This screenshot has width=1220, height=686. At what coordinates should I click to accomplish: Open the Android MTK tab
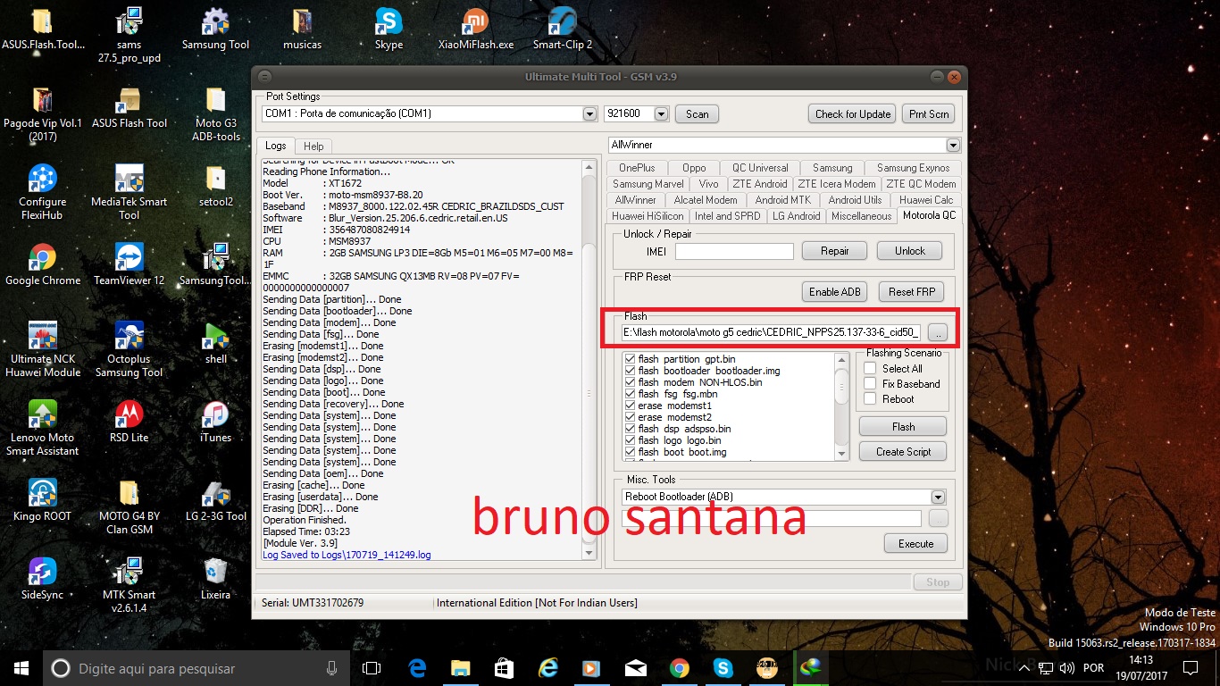(783, 200)
